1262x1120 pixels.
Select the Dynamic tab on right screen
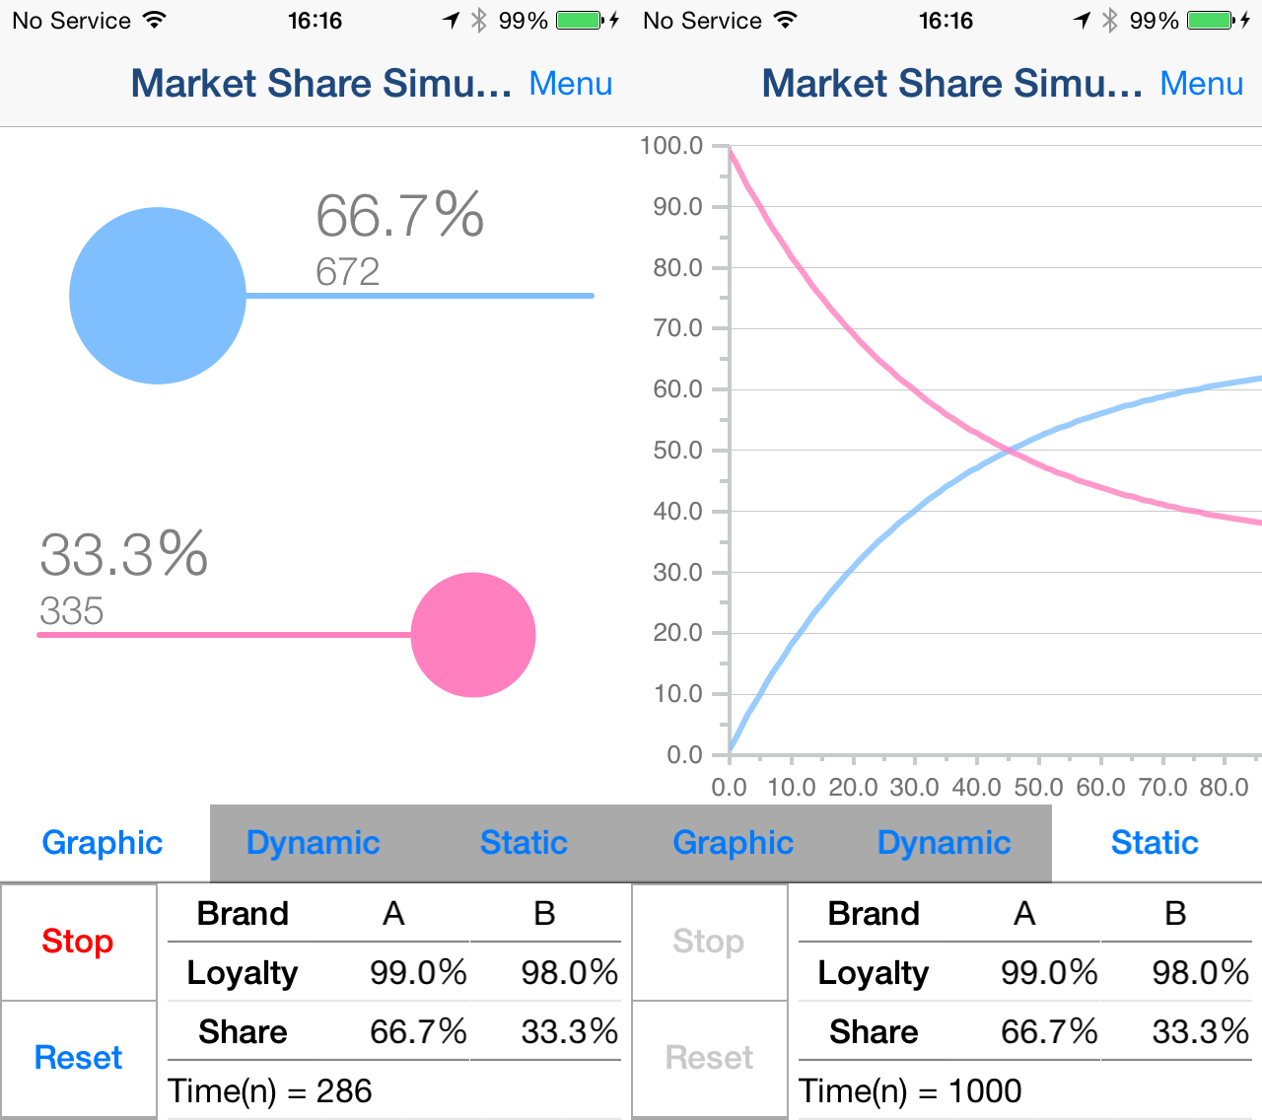945,843
